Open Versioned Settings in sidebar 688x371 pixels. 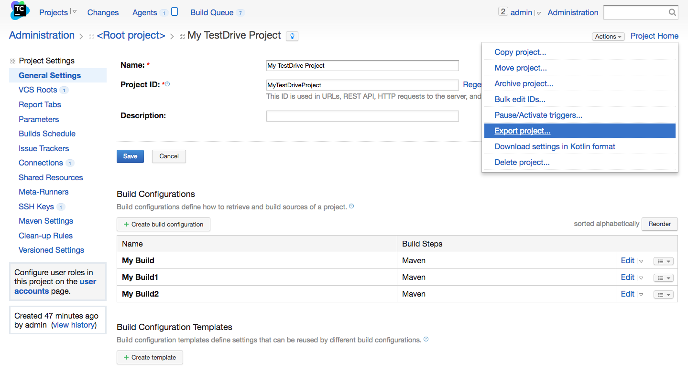pyautogui.click(x=51, y=250)
